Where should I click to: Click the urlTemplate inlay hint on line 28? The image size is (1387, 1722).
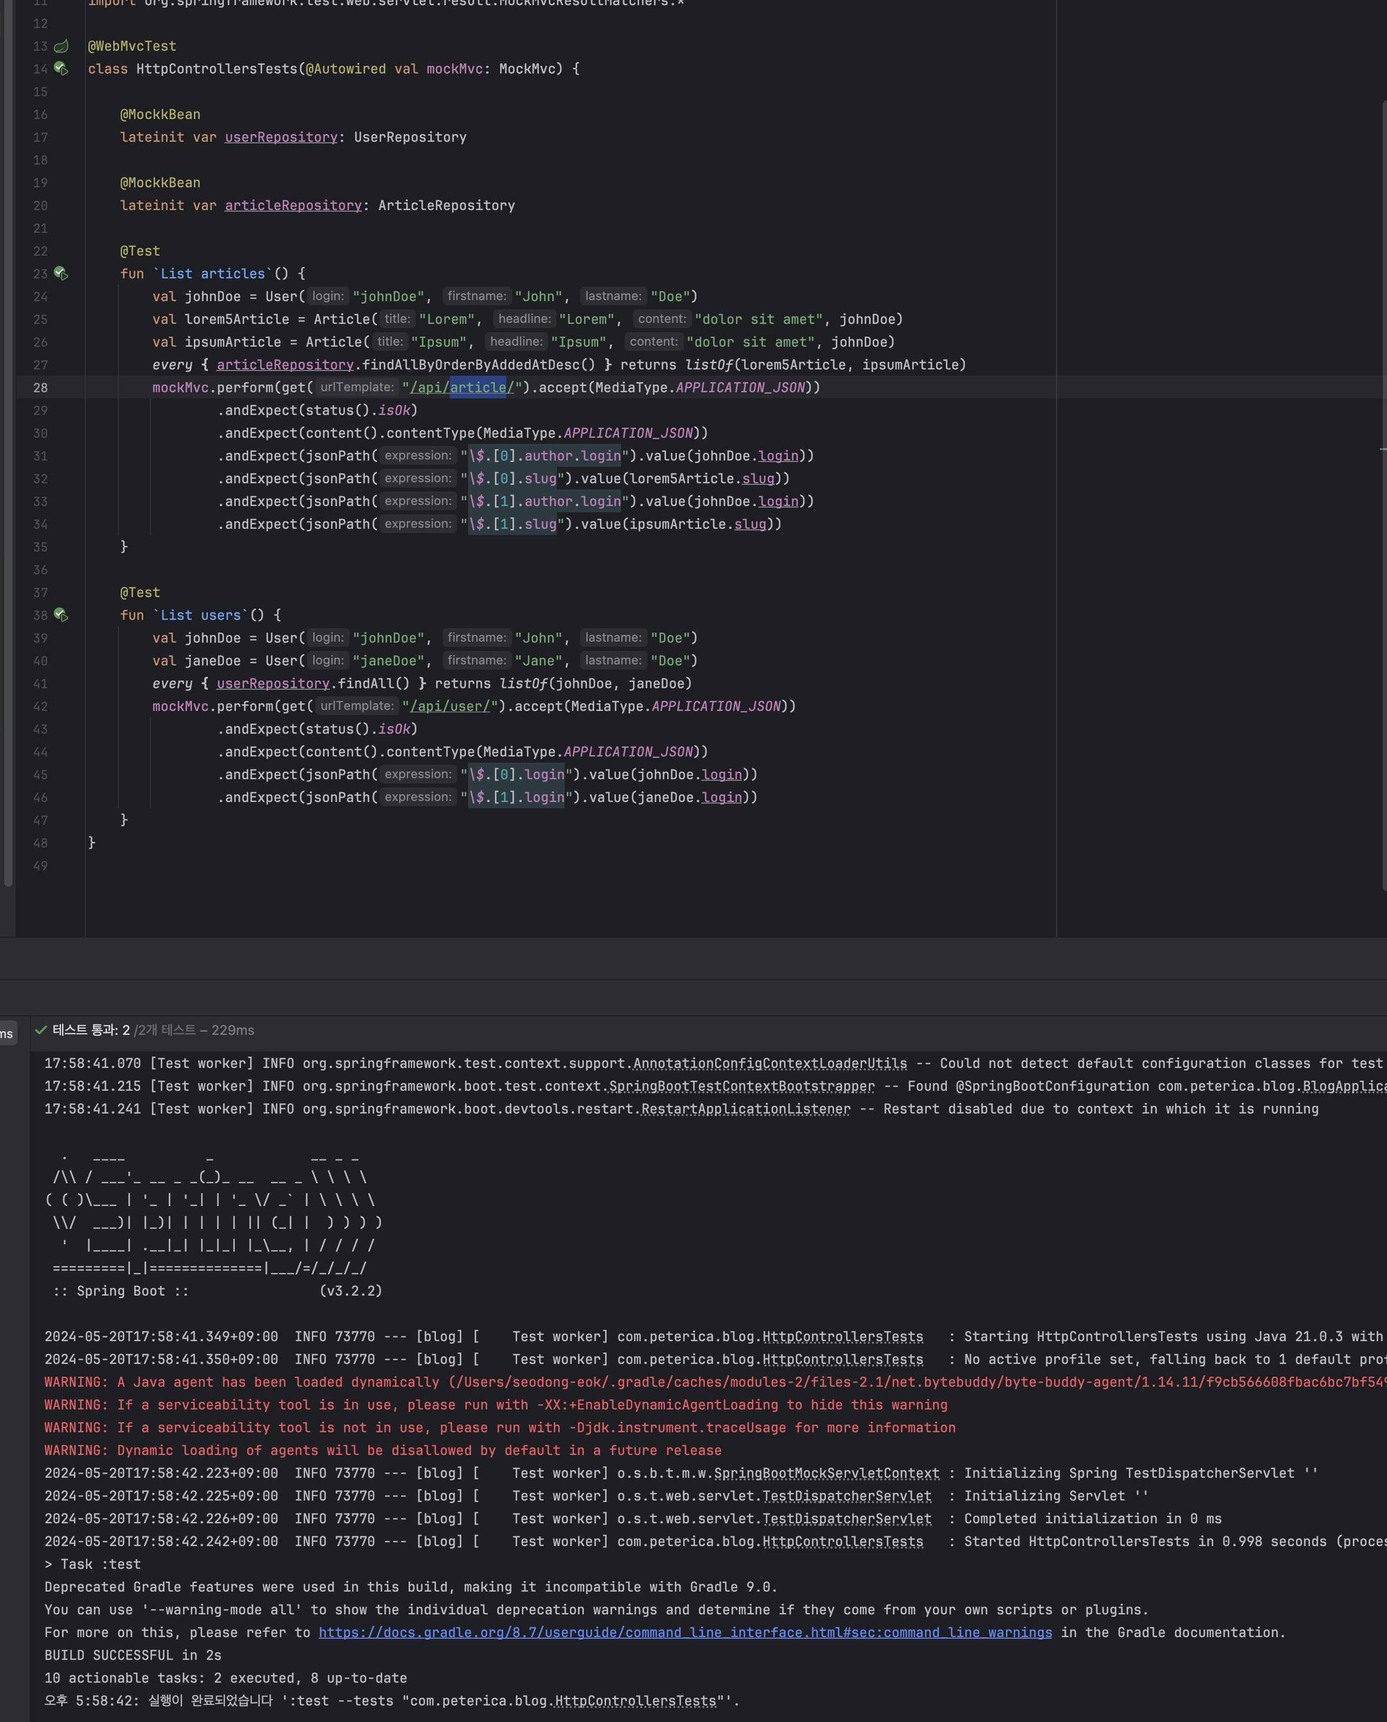pyautogui.click(x=356, y=387)
